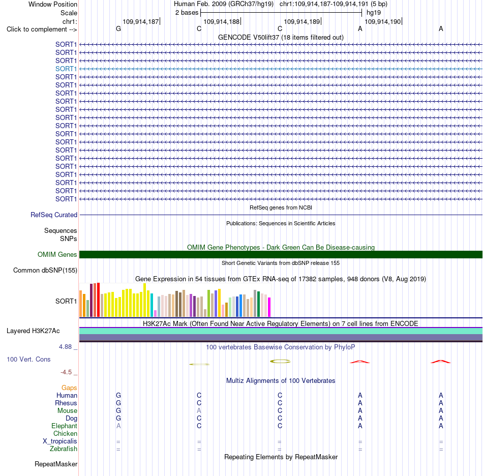Click the -4.5 PhyloP lower scale value
The height and width of the screenshot is (476, 483).
[x=66, y=372]
